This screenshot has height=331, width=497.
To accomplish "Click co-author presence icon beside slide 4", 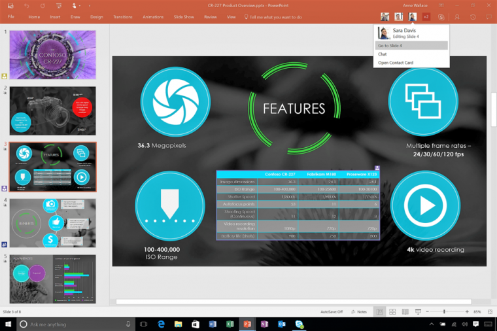I will point(5,245).
